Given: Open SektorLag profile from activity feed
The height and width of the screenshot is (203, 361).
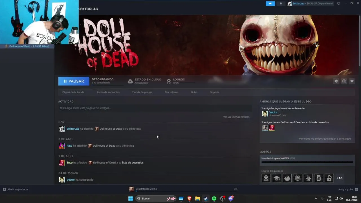Looking at the screenshot, I should pos(73,129).
